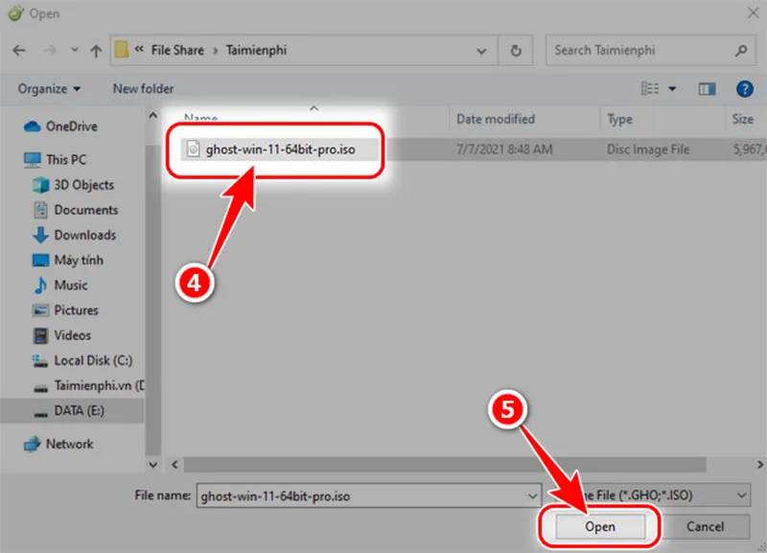Select OneDrive in the navigation pane
This screenshot has width=767, height=553.
pos(71,127)
